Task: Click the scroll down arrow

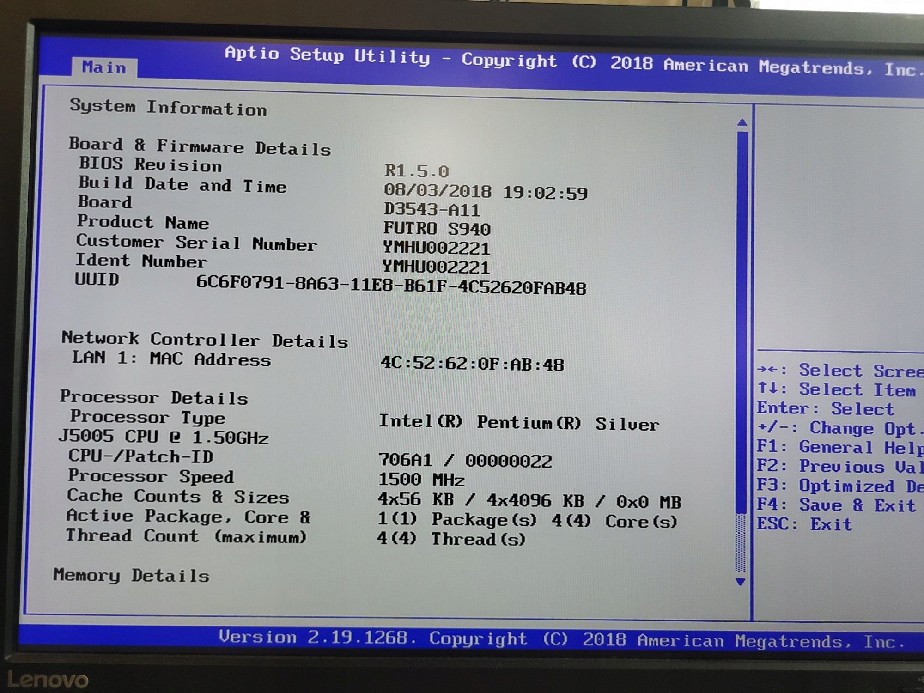Action: click(x=740, y=582)
